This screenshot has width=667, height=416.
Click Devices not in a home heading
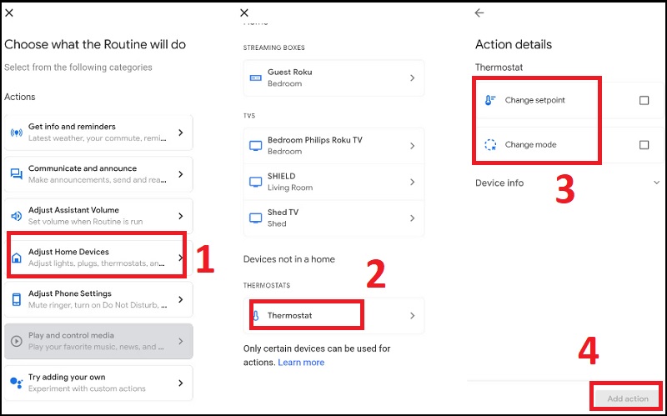[288, 259]
